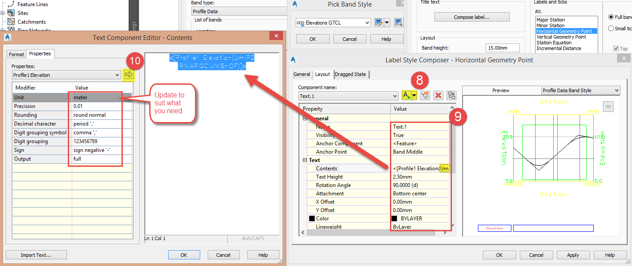Click the Rotation Angle value '90.0000 (d)'
Image resolution: width=632 pixels, height=266 pixels.
420,185
